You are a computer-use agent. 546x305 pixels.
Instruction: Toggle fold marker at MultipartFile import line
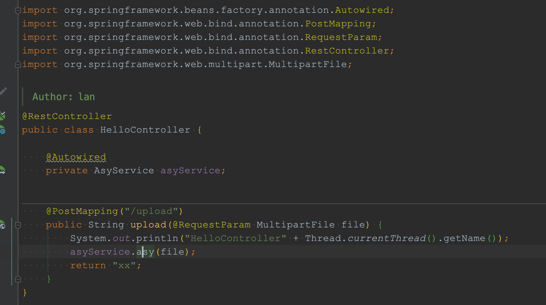click(18, 65)
